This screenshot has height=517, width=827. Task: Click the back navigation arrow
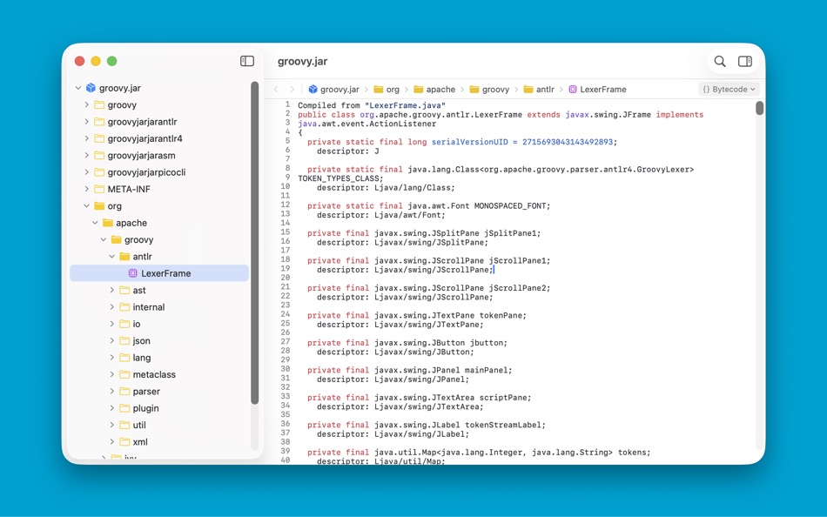pyautogui.click(x=277, y=89)
